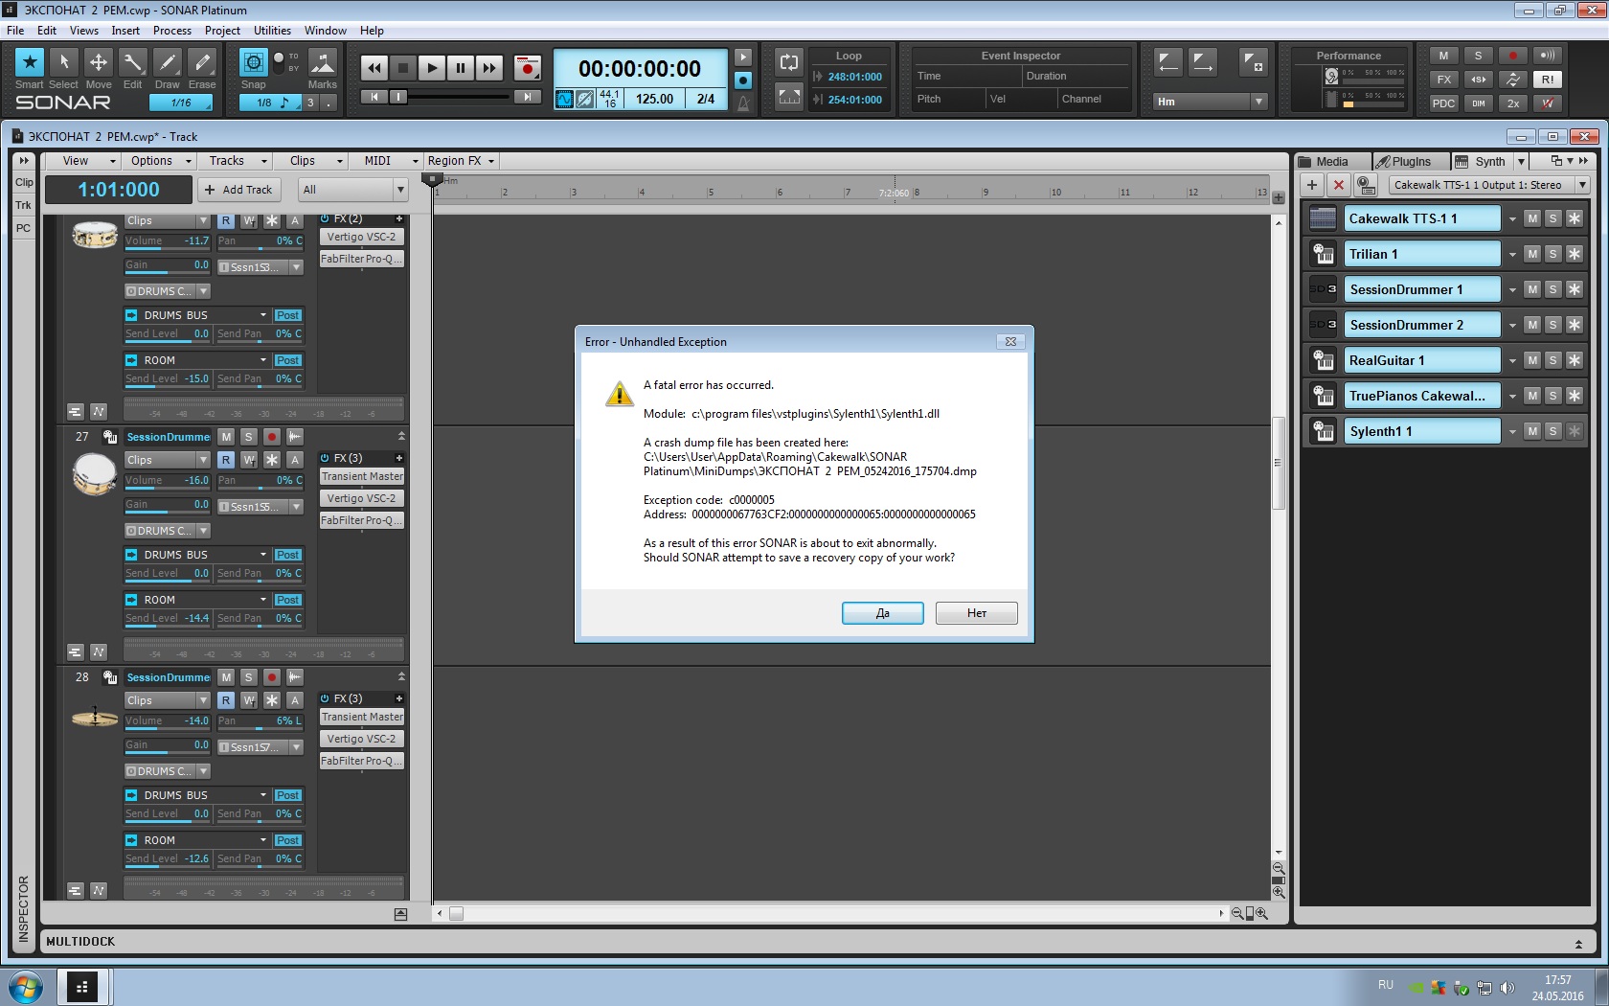
Task: Choose the Select tool
Action: point(64,62)
